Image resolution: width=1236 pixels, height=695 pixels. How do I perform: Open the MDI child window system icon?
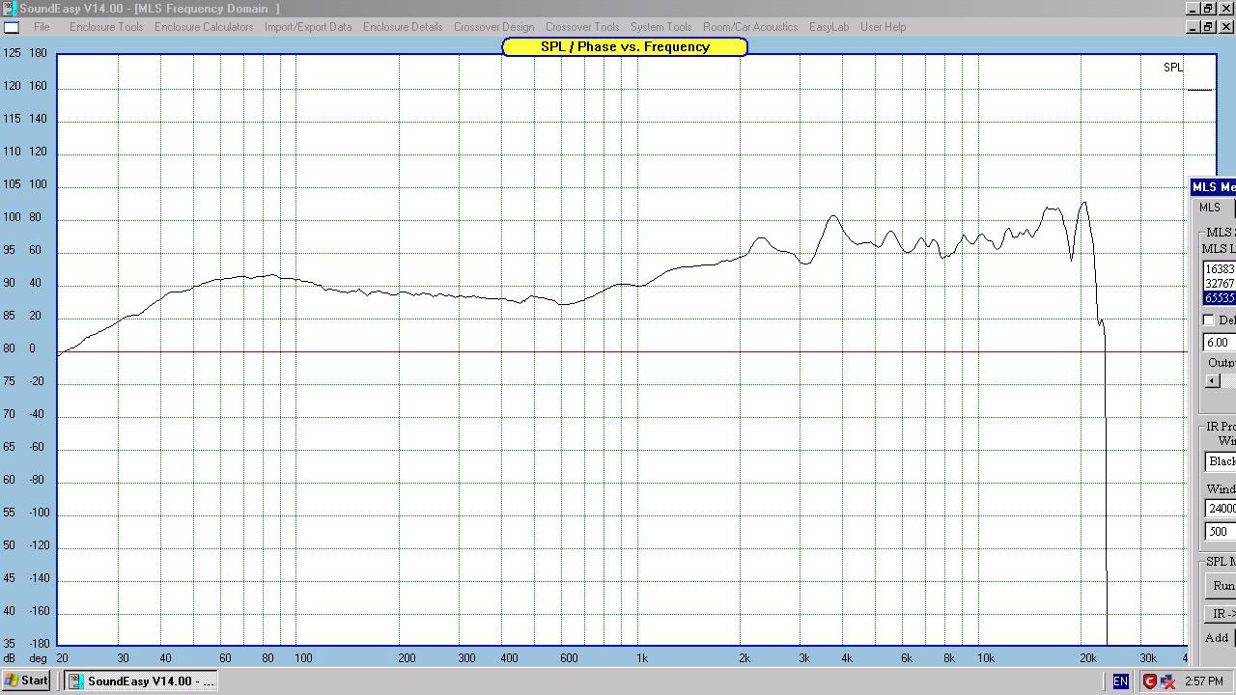[x=11, y=27]
